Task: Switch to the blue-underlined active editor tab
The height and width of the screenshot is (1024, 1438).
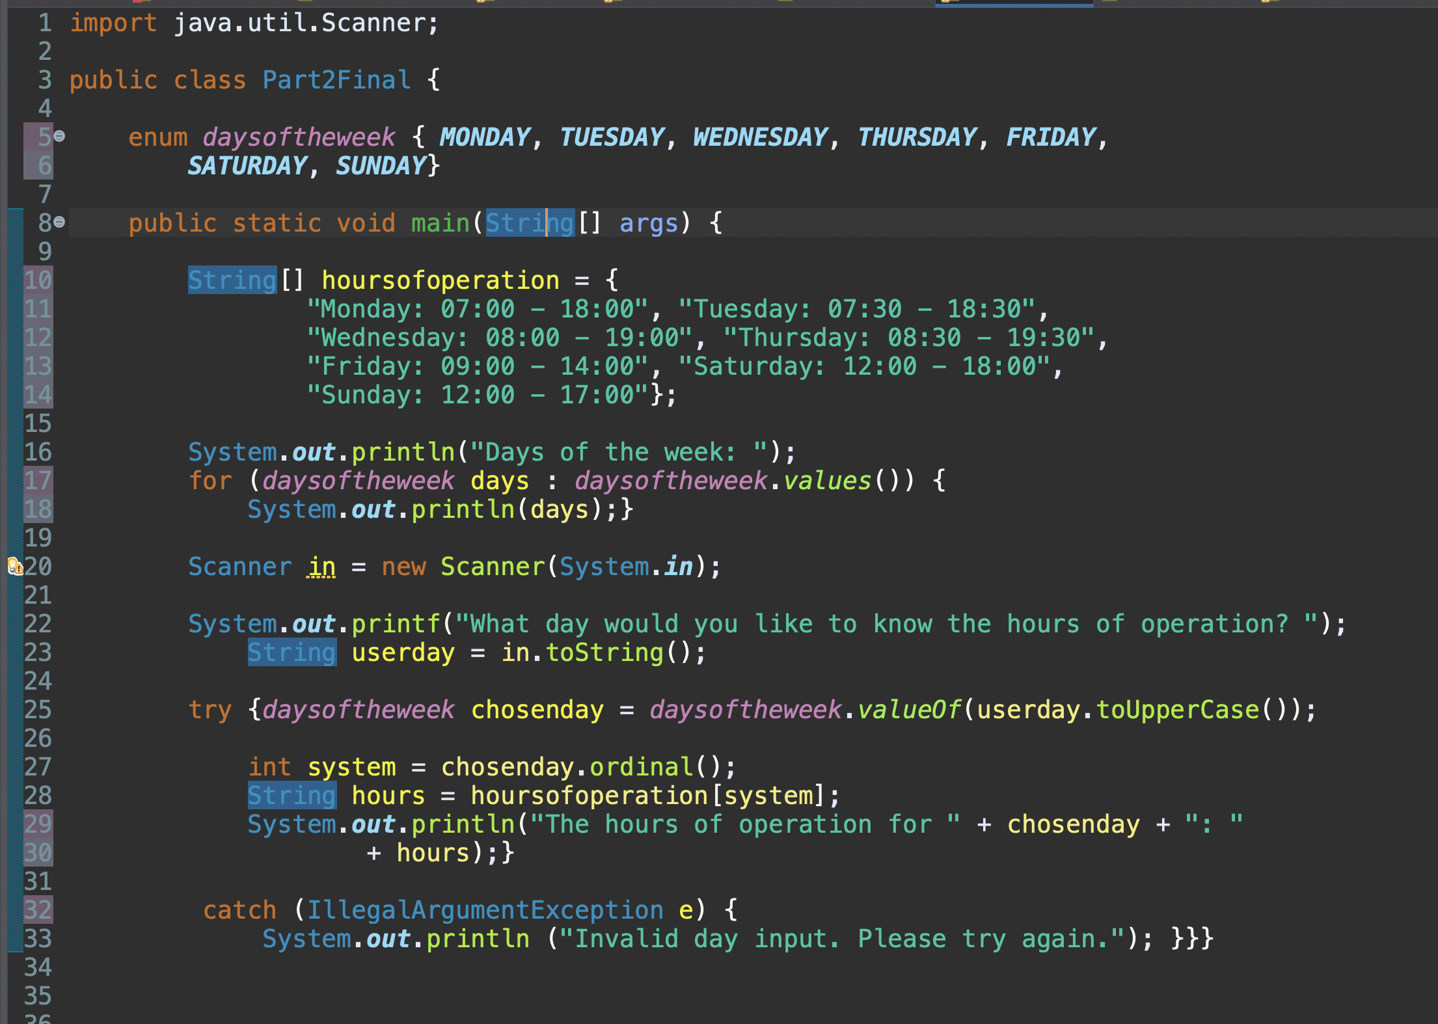Action: point(1009,3)
